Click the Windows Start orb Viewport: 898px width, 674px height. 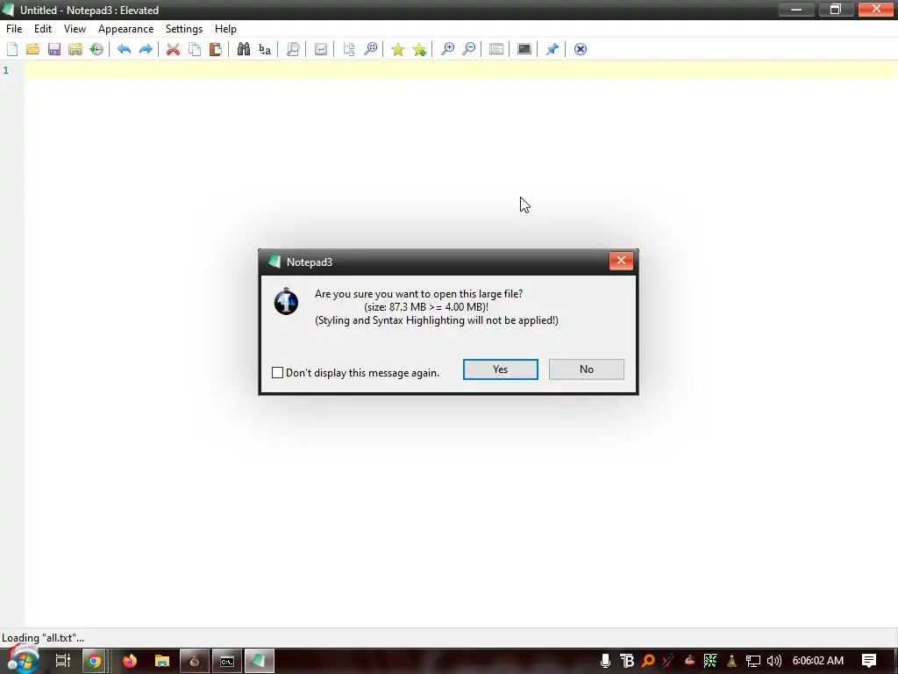click(22, 660)
